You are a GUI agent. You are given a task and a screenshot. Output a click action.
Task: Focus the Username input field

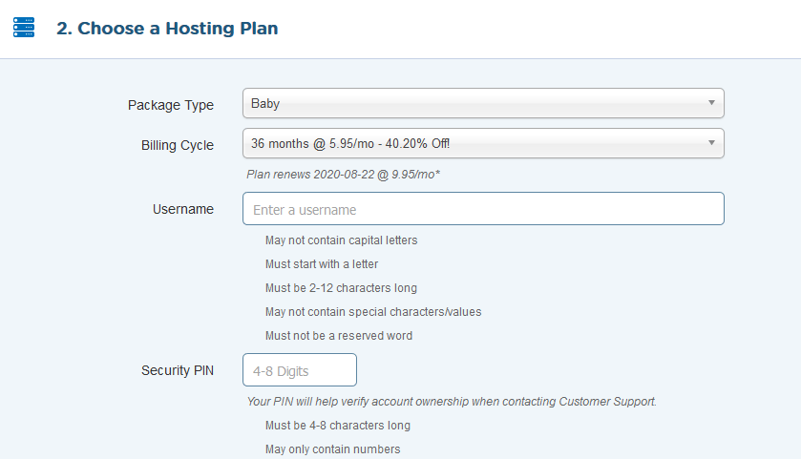(x=483, y=209)
